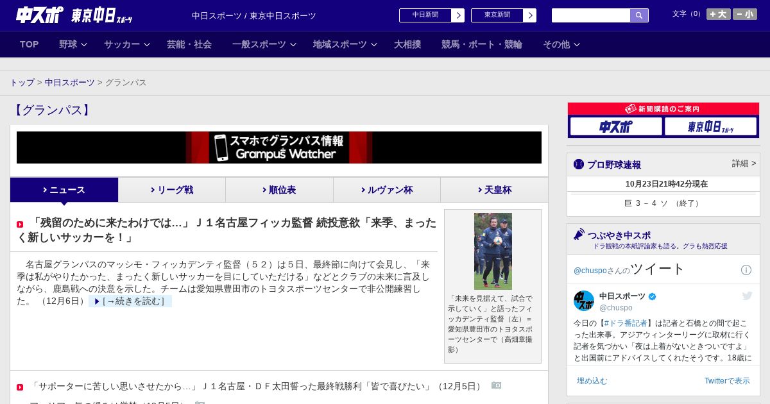Click the Twitter info circle icon
The image size is (770, 404).
[x=746, y=270]
